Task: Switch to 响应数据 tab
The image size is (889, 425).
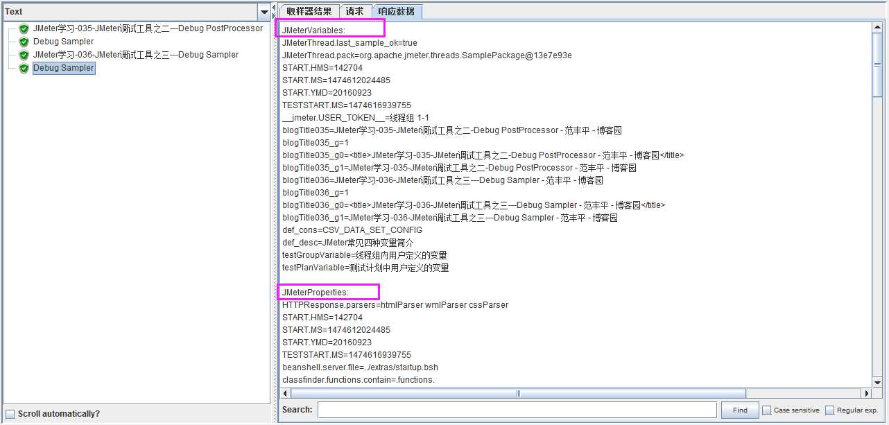Action: coord(397,11)
